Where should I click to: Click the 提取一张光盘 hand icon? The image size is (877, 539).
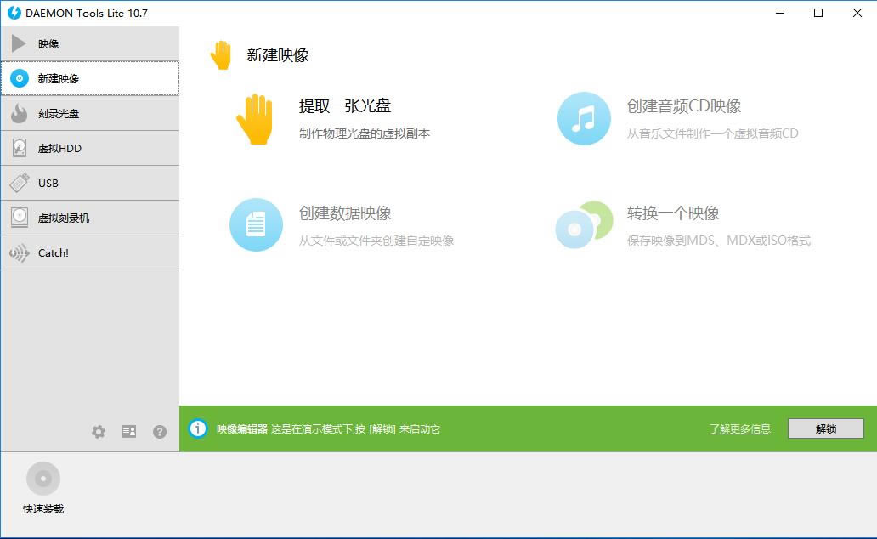tap(255, 119)
